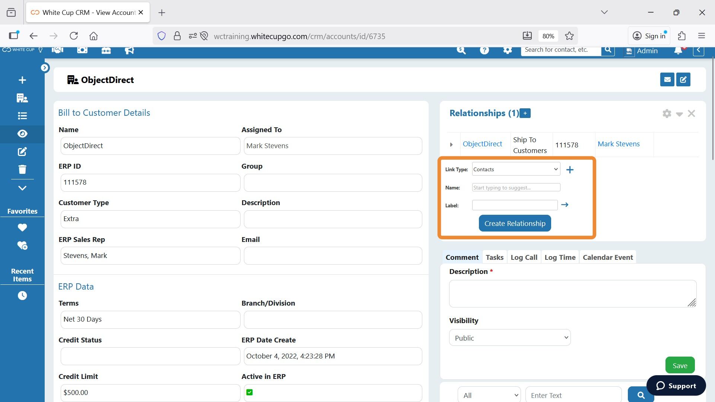Toggle the Active in ERP checkbox

point(250,392)
